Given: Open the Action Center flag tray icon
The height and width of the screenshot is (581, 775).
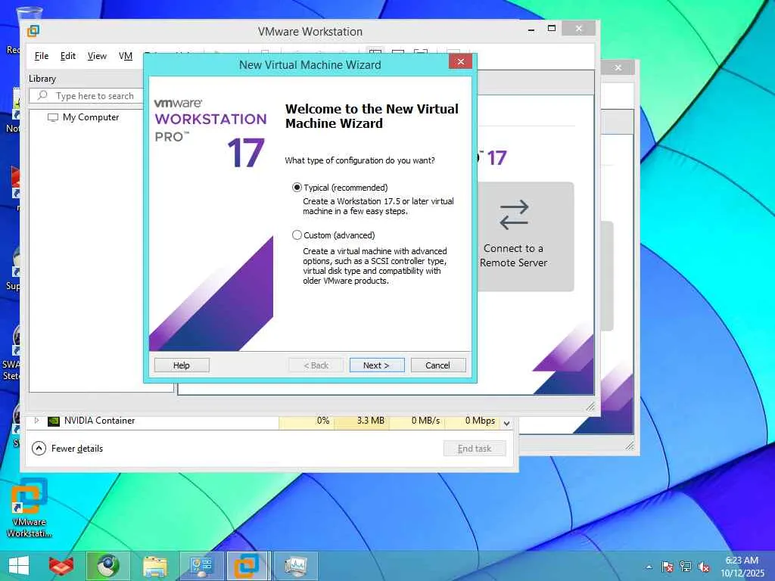Looking at the screenshot, I should [x=668, y=567].
